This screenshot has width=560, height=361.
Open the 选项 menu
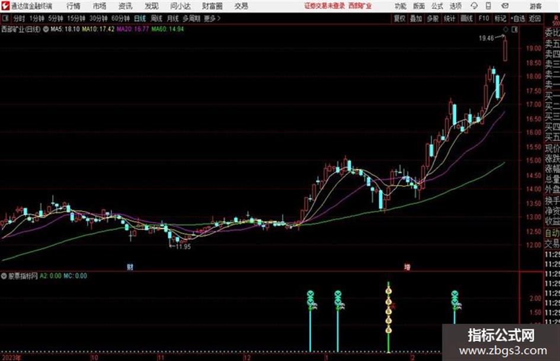tap(455, 6)
